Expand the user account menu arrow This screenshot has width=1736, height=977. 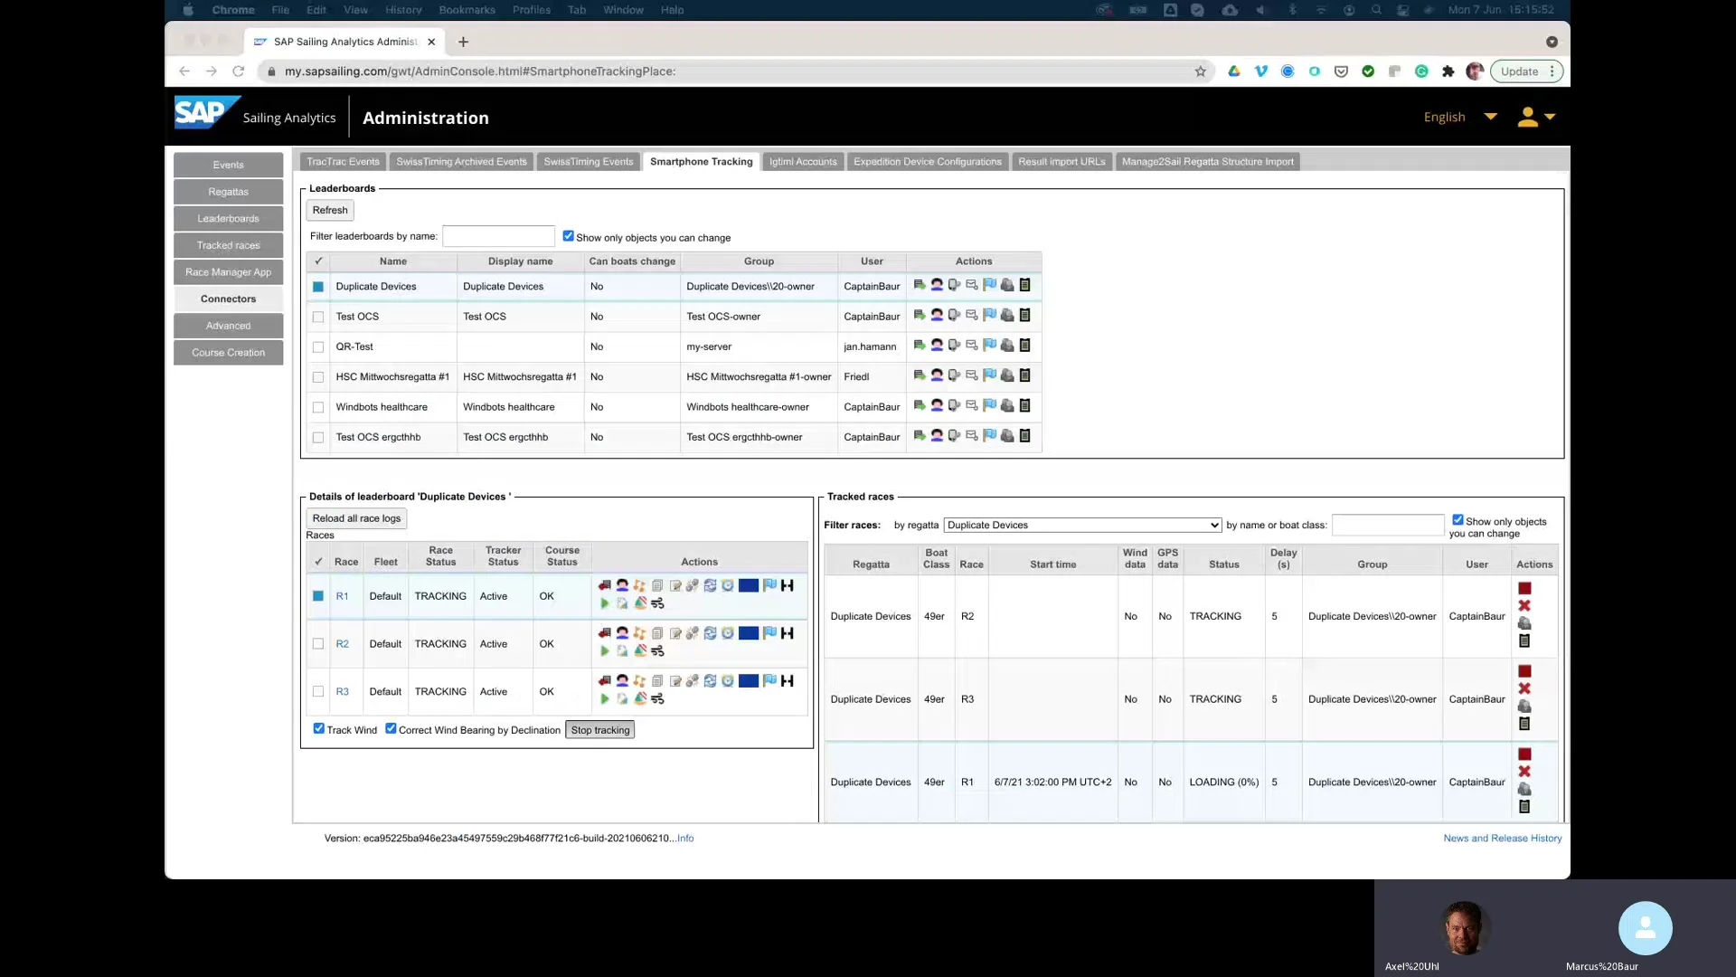point(1550,118)
